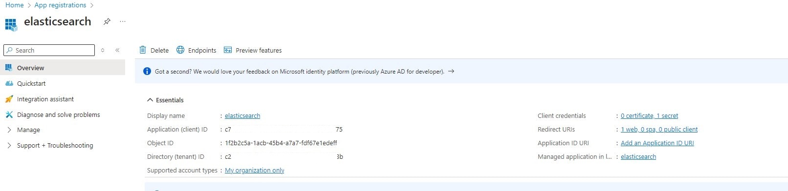788x191 pixels.
Task: Click the Endpoints globe icon
Action: (x=180, y=50)
